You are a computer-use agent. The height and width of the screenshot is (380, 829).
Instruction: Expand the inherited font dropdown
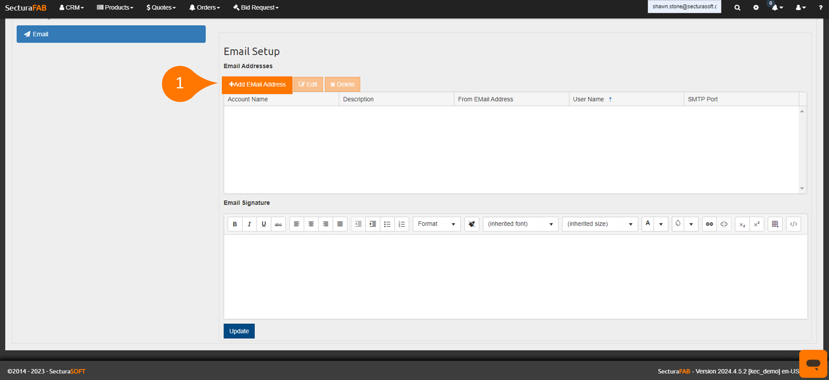(520, 224)
